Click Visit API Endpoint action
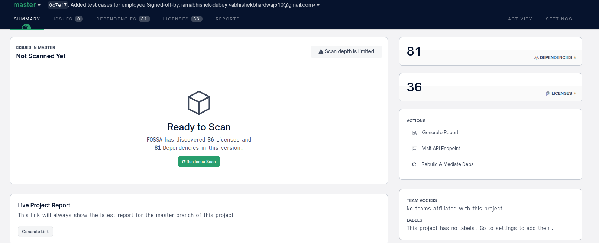 coord(441,149)
